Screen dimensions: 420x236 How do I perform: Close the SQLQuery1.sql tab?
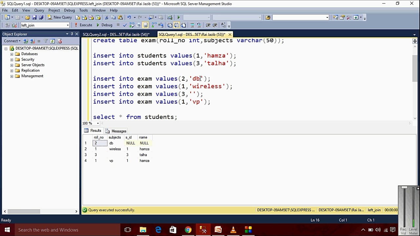(230, 34)
